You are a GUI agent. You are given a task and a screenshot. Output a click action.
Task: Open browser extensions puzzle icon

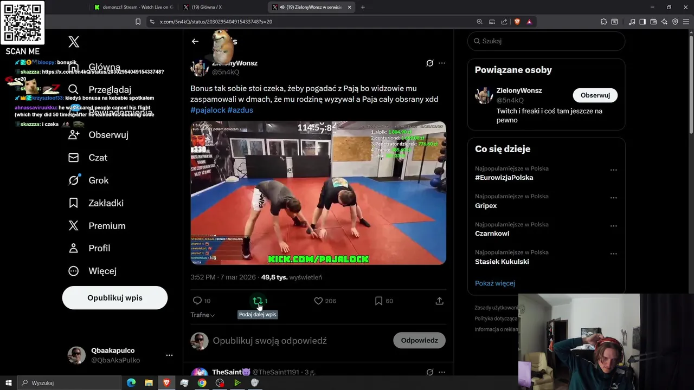[x=603, y=22]
